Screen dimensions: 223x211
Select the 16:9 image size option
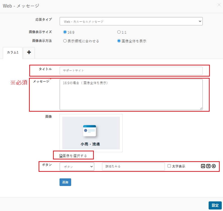pos(65,32)
